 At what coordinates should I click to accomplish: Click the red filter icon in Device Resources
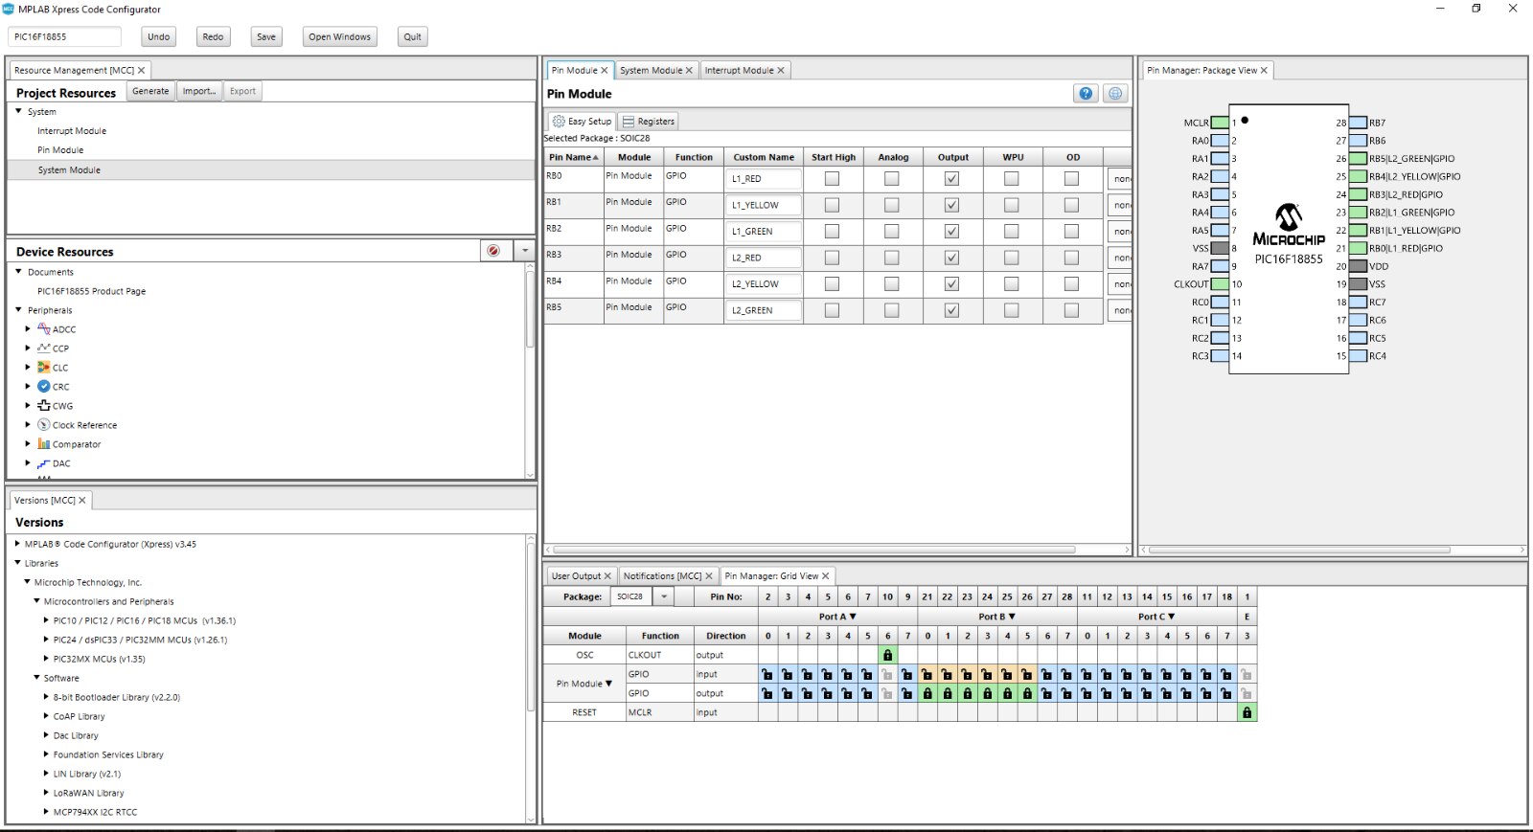pos(493,251)
